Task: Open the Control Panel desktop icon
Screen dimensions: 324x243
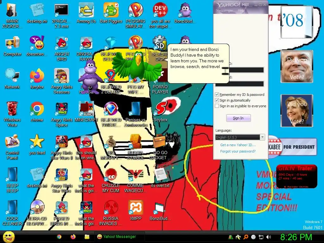Action: (12, 147)
